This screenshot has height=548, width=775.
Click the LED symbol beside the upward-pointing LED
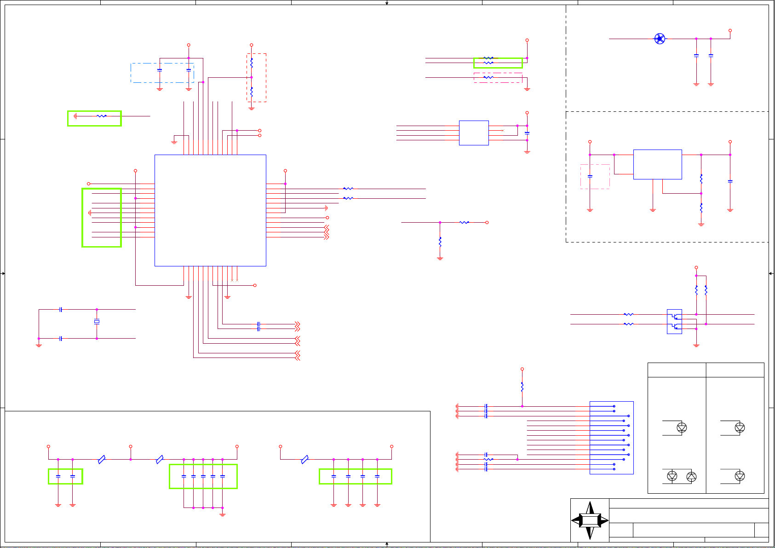672,476
